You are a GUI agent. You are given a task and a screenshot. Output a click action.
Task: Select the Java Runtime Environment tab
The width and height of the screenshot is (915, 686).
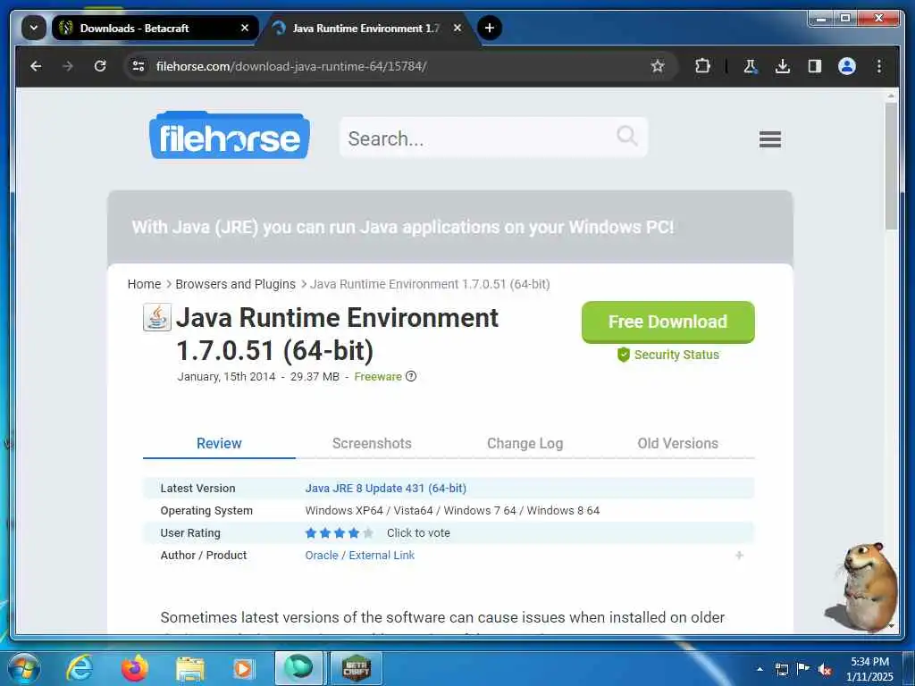point(365,28)
